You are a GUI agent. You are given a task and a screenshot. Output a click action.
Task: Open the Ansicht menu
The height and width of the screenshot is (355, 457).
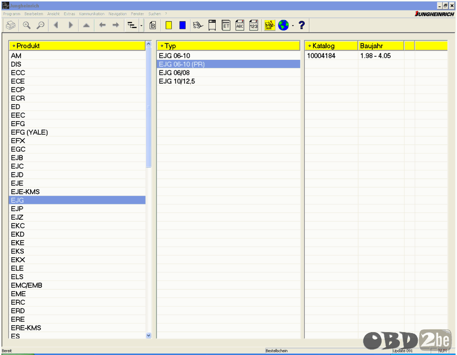(x=53, y=14)
